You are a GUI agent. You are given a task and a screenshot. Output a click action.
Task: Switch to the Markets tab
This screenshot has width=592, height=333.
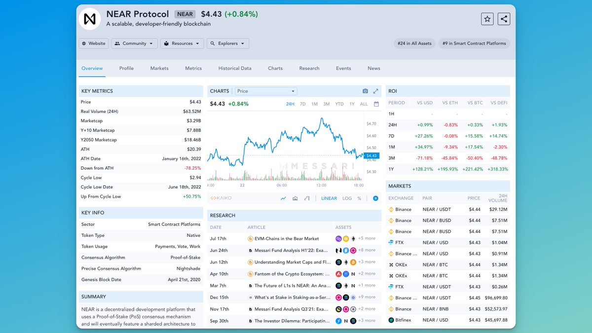coord(159,68)
